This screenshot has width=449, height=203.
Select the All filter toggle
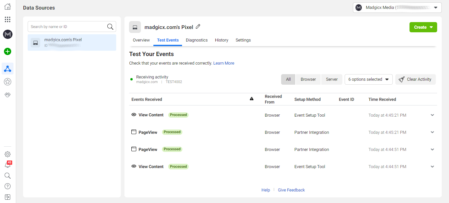pos(288,79)
